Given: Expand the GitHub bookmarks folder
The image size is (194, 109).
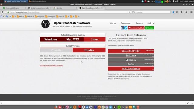Looking at the screenshot, I should pyautogui.click(x=29, y=16).
